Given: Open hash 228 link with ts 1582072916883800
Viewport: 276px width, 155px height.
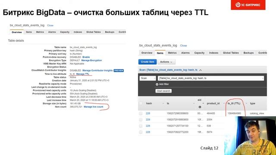Looking at the screenshot, I should coord(148,120).
